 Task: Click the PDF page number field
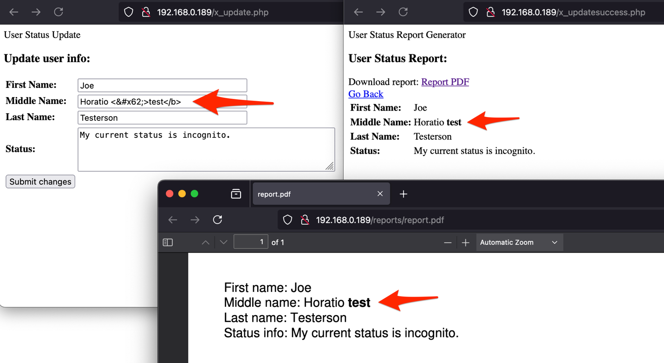251,242
